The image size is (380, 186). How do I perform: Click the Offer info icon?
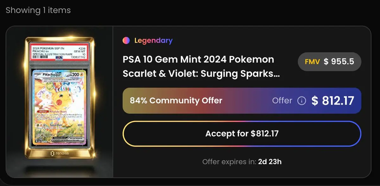tap(302, 101)
